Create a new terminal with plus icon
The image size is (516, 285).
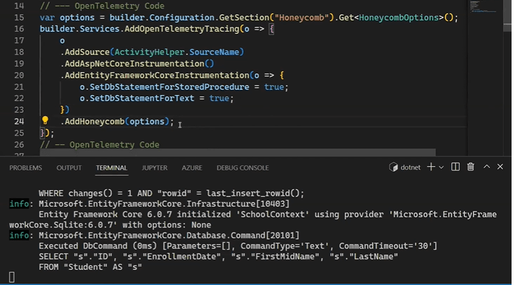pyautogui.click(x=431, y=167)
